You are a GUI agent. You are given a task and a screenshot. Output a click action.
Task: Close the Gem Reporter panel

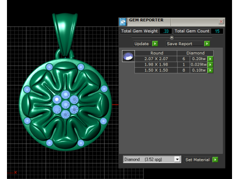click(221, 21)
